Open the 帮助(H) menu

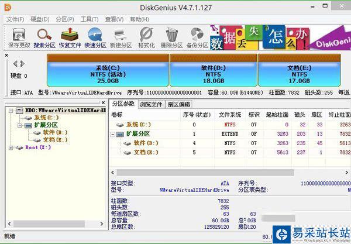tap(139, 19)
